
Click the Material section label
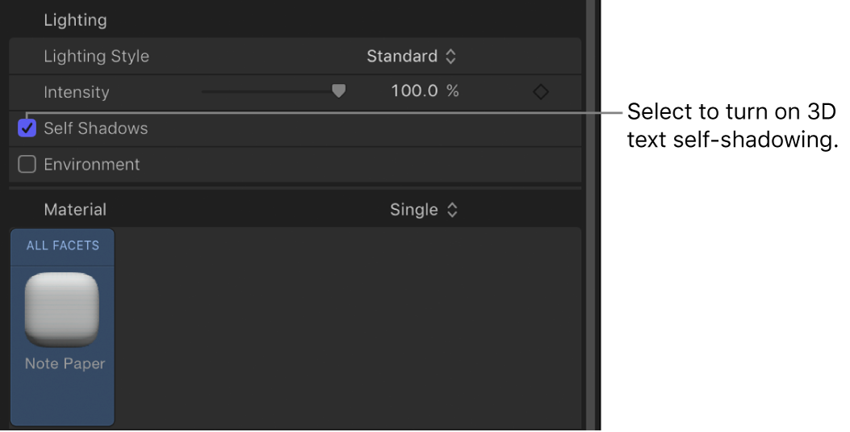tap(75, 210)
